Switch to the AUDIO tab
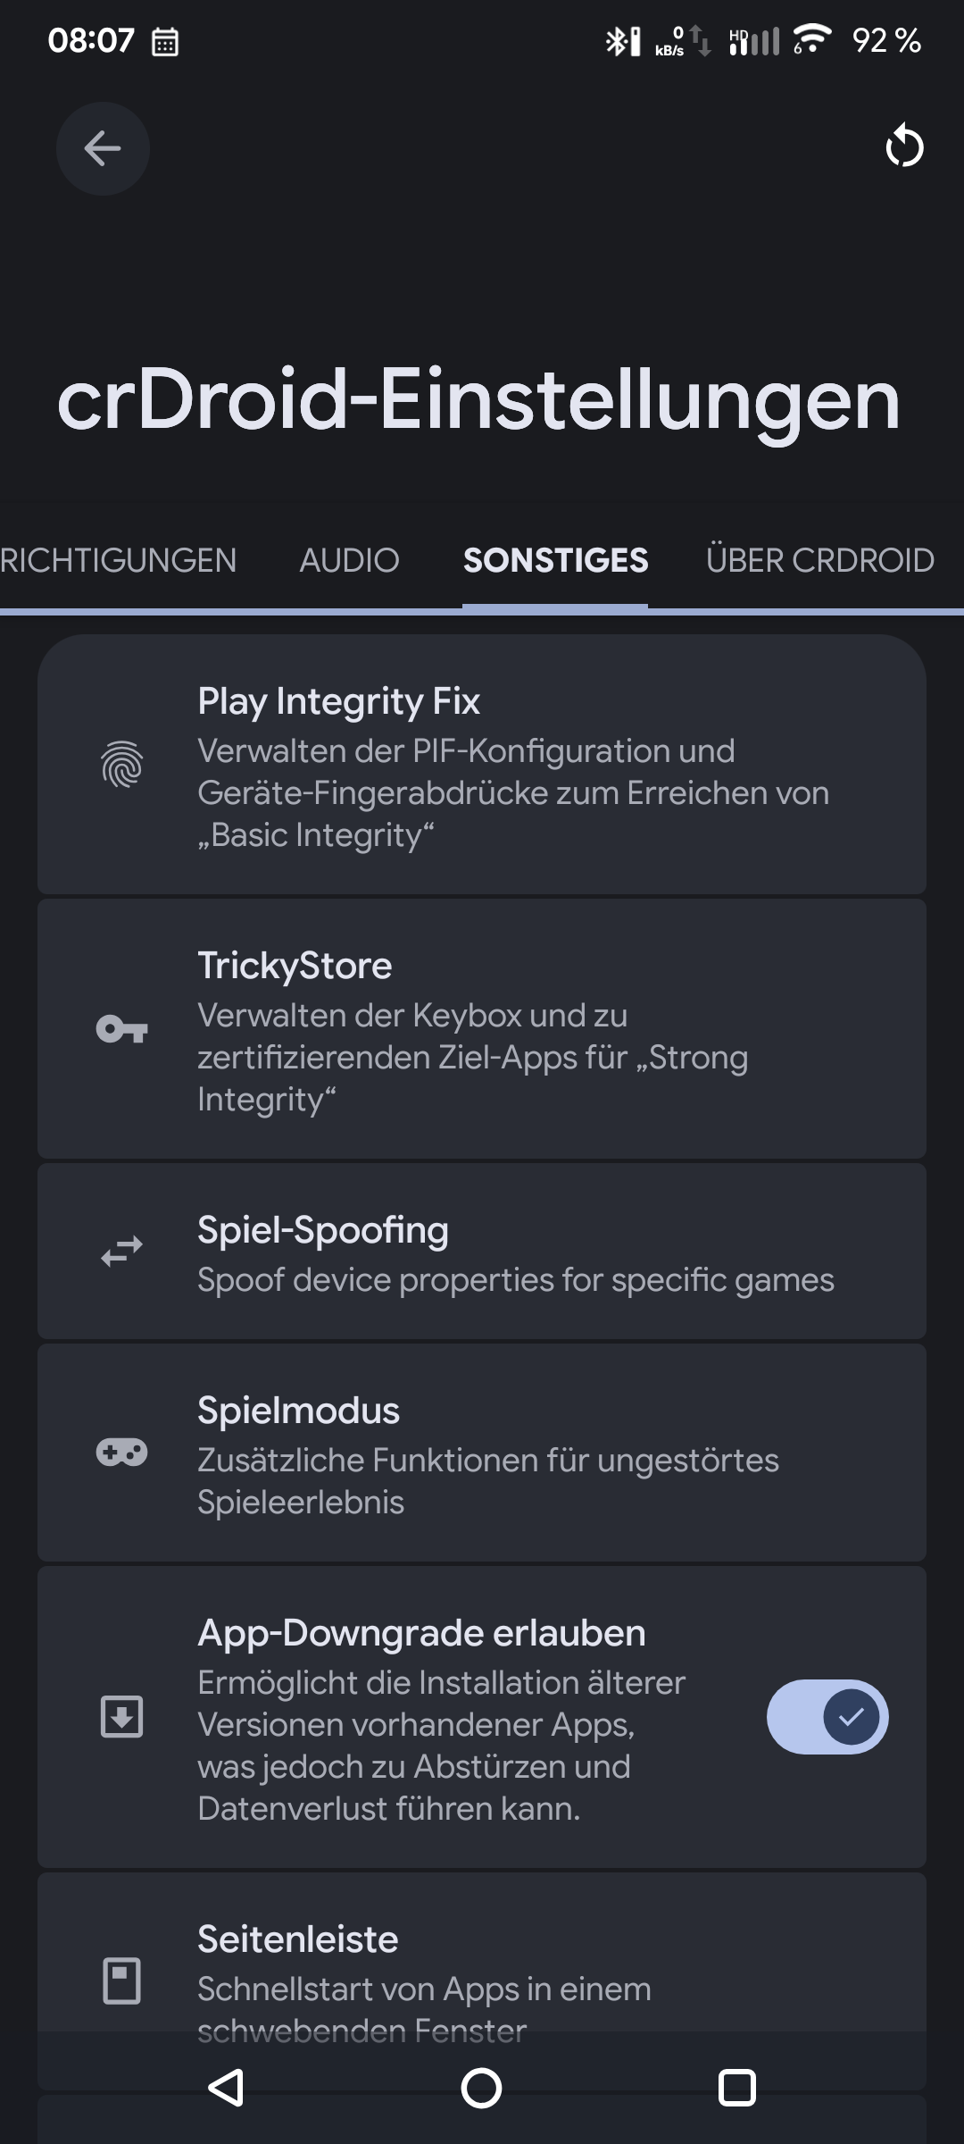The image size is (964, 2144). tap(349, 561)
